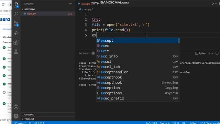Image resolution: width=220 pixels, height=124 pixels.
Task: Click line 4 print(file.read()) code
Action: [x=111, y=30]
